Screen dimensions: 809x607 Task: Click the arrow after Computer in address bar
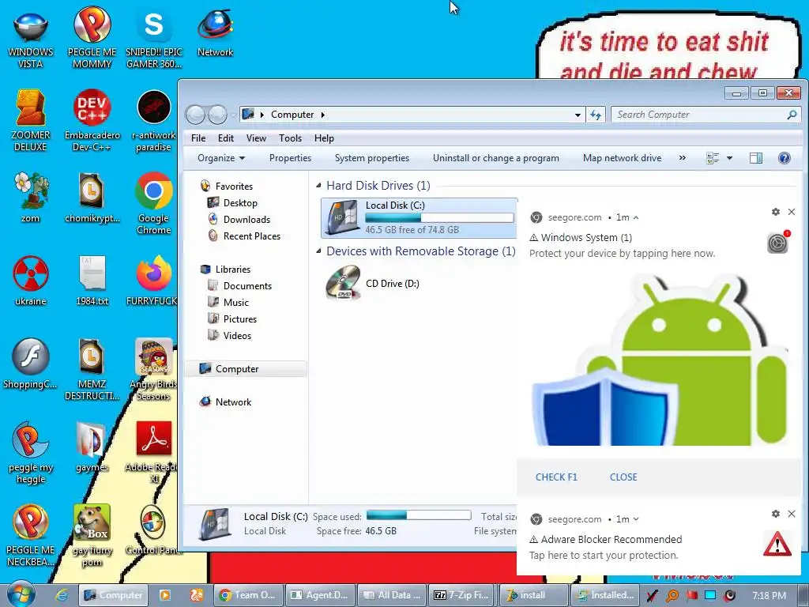pyautogui.click(x=322, y=115)
